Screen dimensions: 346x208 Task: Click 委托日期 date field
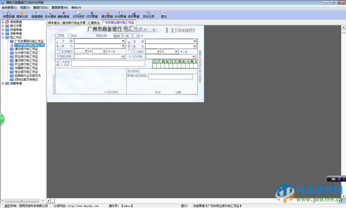click(127, 36)
